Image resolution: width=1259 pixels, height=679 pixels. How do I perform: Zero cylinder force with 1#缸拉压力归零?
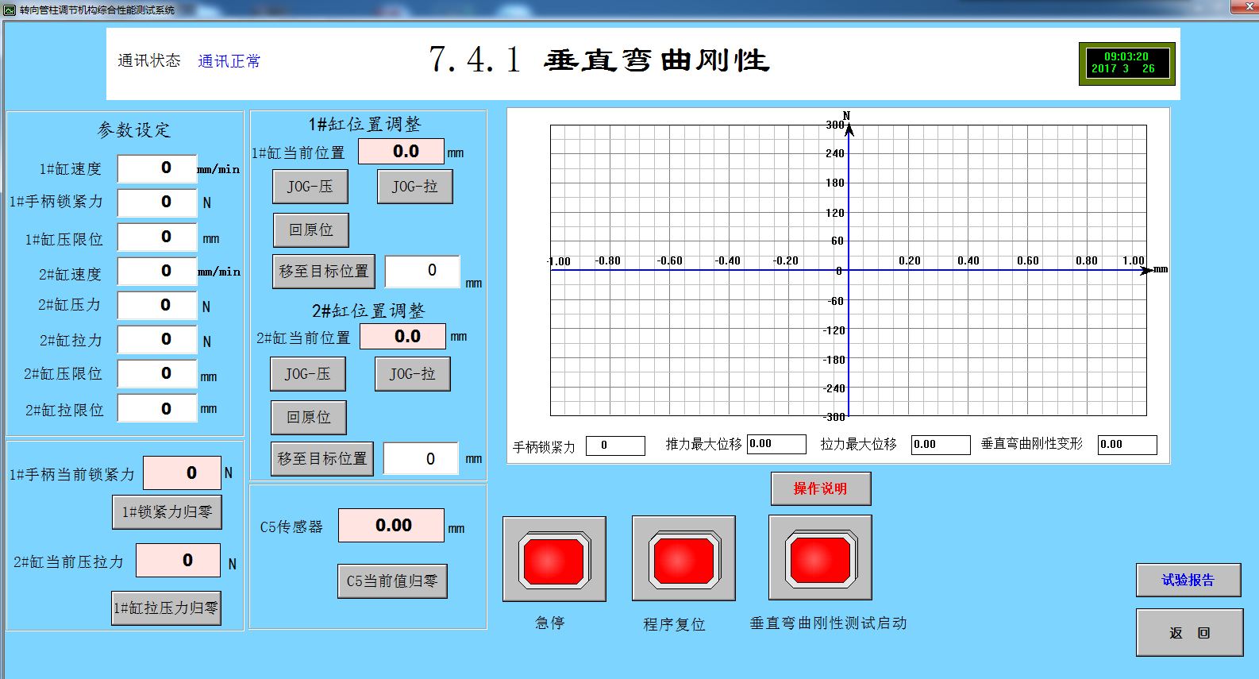(x=166, y=608)
